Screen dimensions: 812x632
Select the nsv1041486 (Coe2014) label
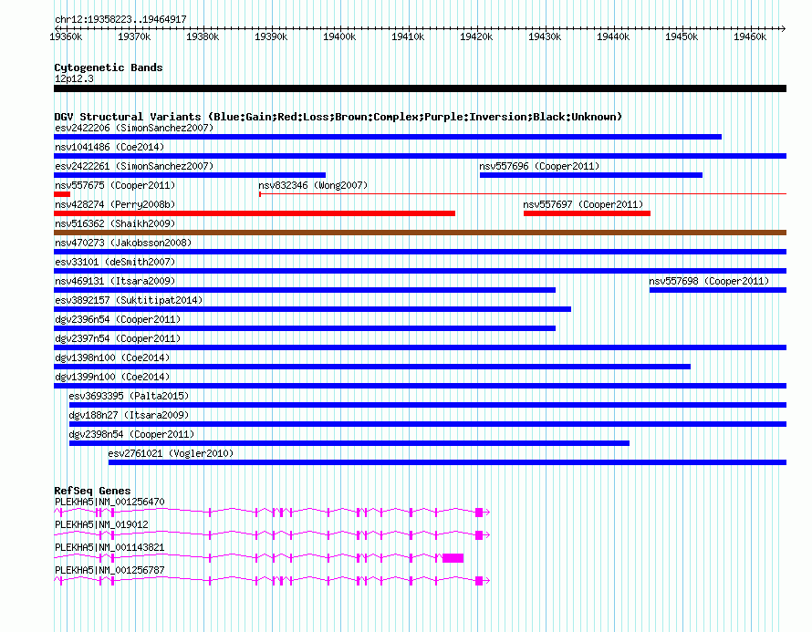point(109,147)
